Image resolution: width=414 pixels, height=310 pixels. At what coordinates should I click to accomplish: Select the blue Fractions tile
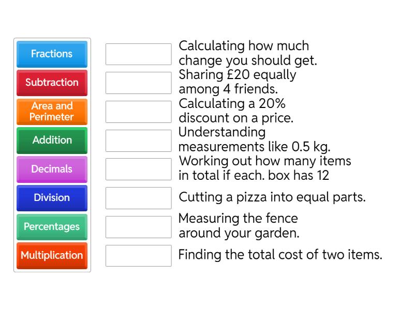point(52,54)
